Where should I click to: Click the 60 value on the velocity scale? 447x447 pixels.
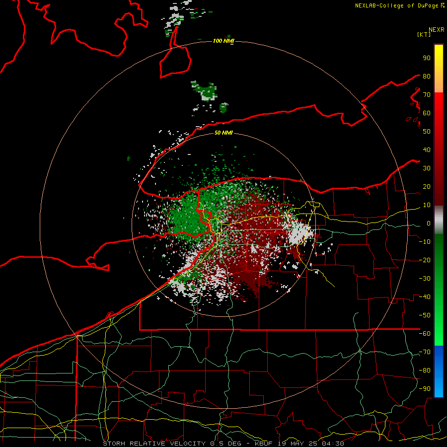(x=427, y=113)
